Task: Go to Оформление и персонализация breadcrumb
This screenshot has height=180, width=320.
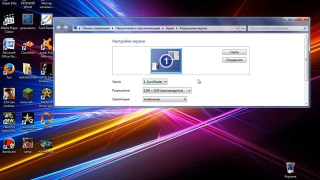Action: 137,28
